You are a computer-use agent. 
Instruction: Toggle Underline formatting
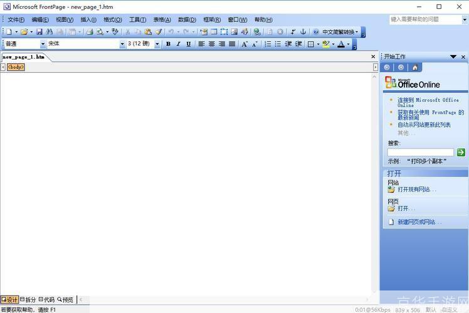(189, 44)
